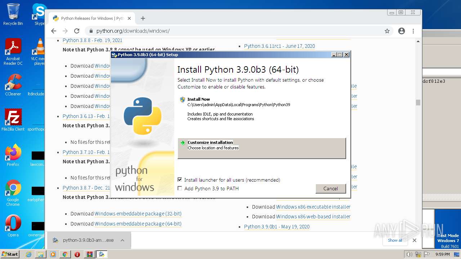Launch Acrobat Reader DC from the desktop
Viewport: 461px width, 259px height.
(13, 52)
